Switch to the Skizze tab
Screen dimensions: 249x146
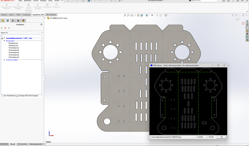tap(11, 15)
